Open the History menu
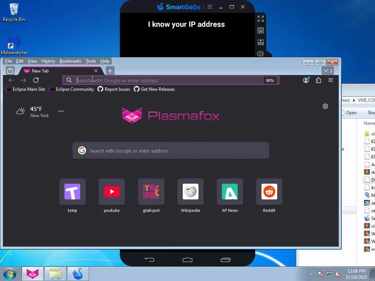 click(48, 61)
